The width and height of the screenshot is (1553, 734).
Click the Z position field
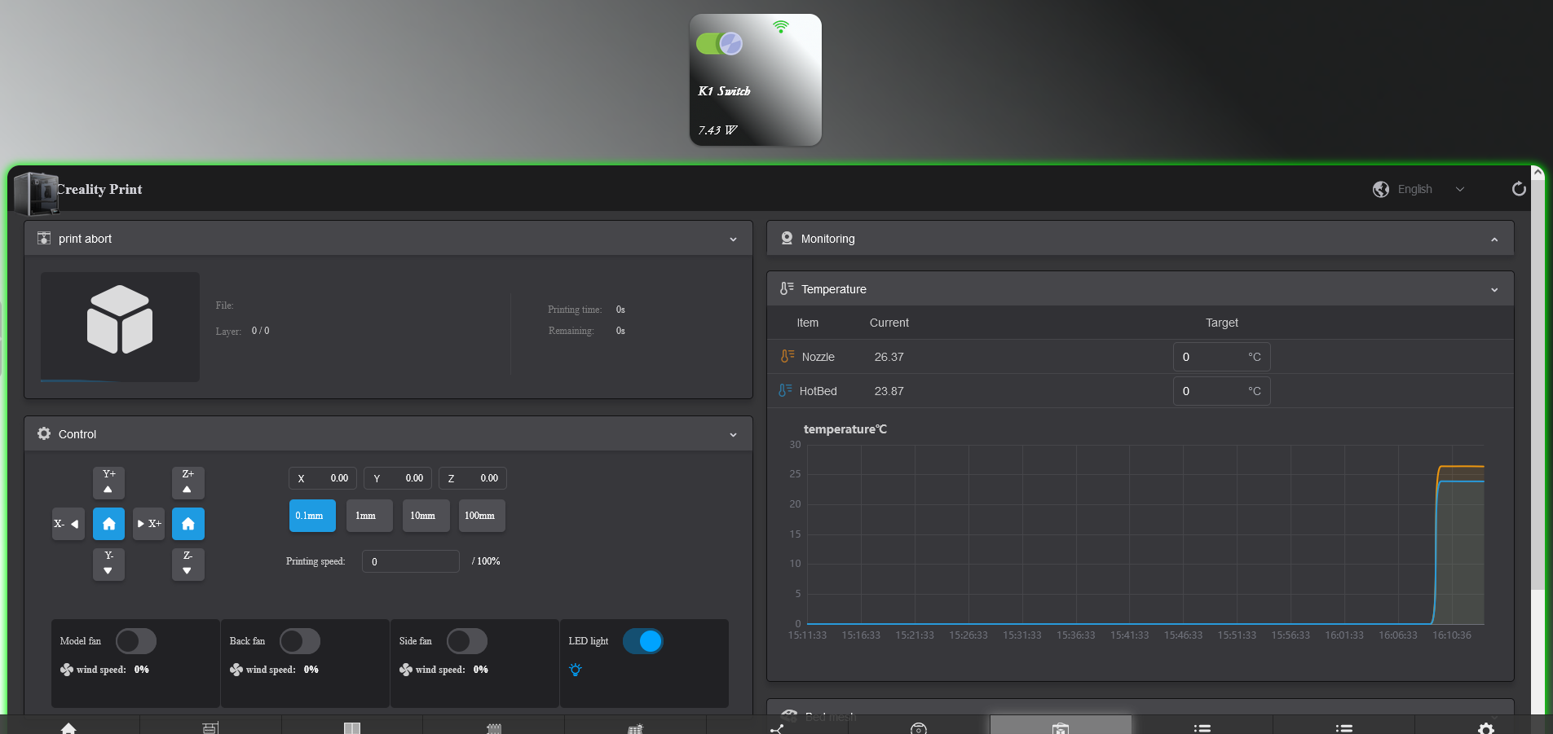point(473,478)
